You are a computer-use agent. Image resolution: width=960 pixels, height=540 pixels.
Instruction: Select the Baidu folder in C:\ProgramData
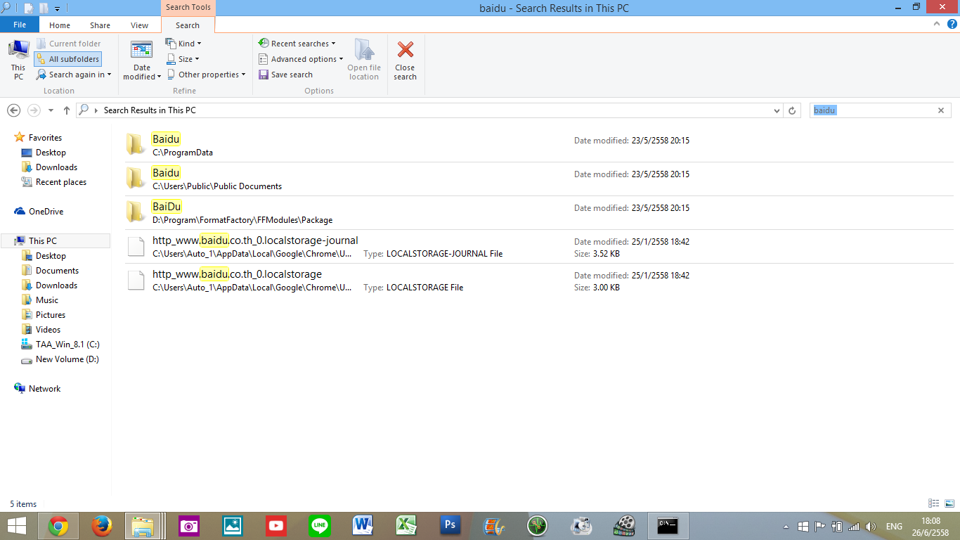click(539, 146)
